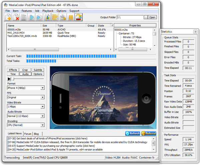Click the MediaCoder title bar app icon
This screenshot has width=200, height=165.
tap(6, 5)
